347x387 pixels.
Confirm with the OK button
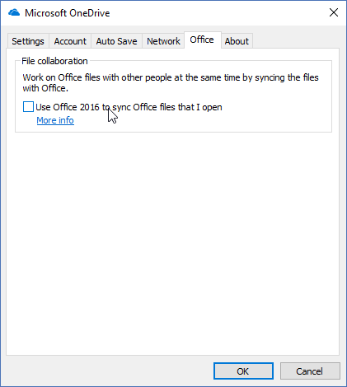(243, 371)
